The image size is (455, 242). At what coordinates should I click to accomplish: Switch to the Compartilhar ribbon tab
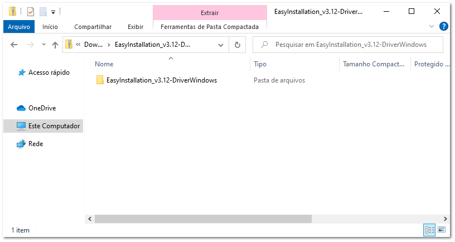pos(93,27)
